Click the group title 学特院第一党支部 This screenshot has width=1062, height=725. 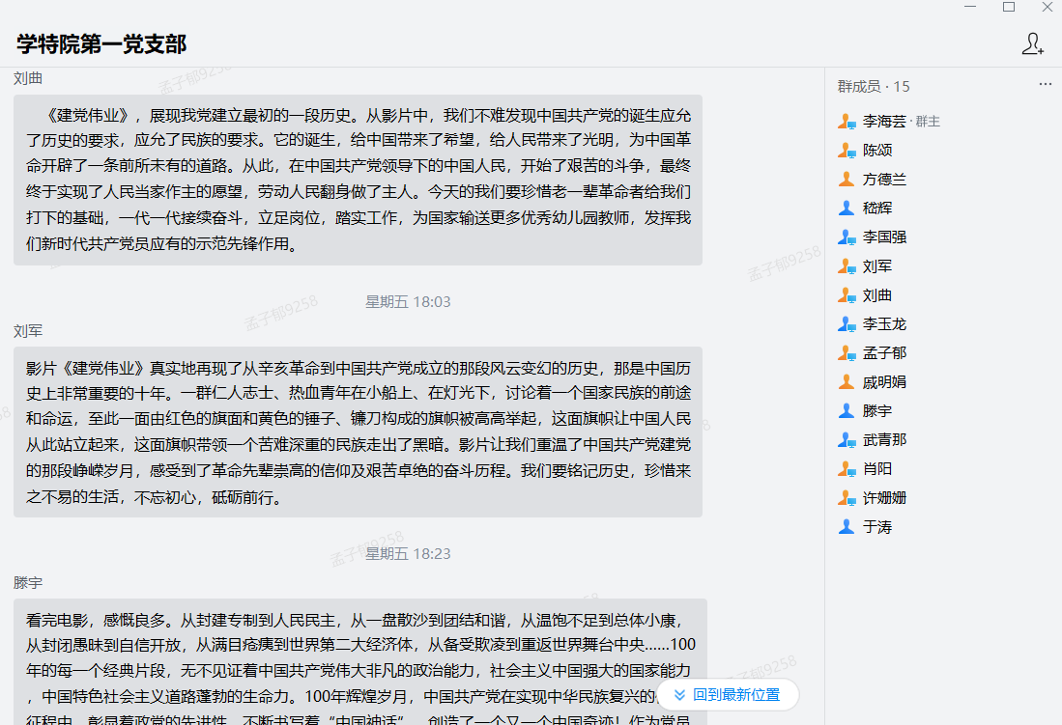pos(101,43)
